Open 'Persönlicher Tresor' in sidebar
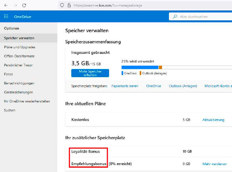This screenshot has width=232, height=172. tap(18, 65)
